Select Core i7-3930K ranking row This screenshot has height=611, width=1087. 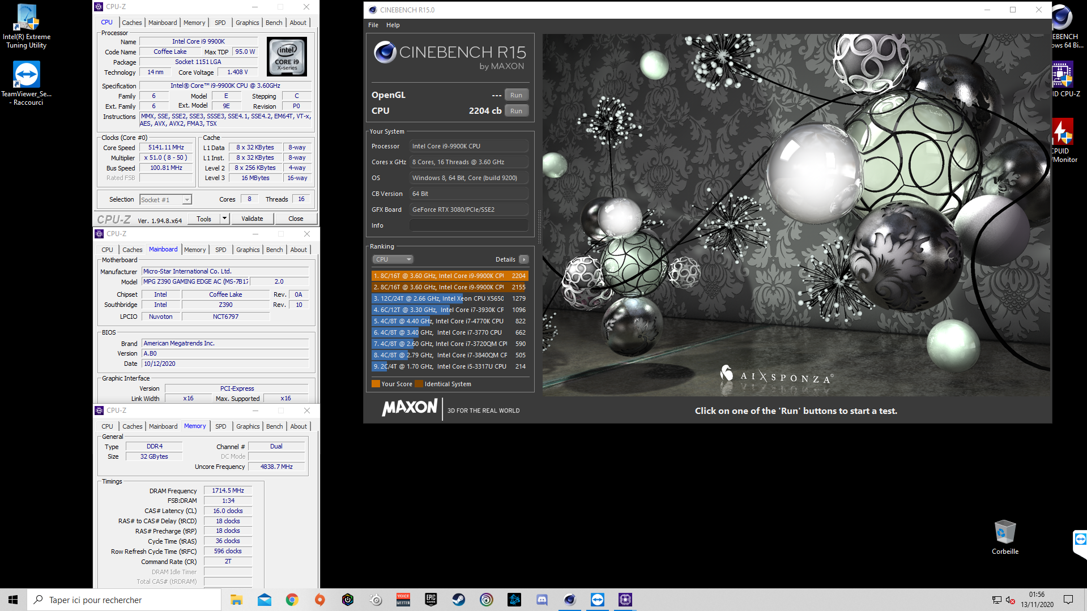450,310
